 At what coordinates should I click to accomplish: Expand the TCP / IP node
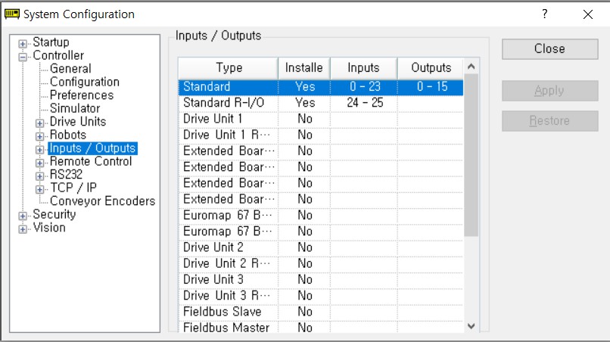(x=39, y=189)
